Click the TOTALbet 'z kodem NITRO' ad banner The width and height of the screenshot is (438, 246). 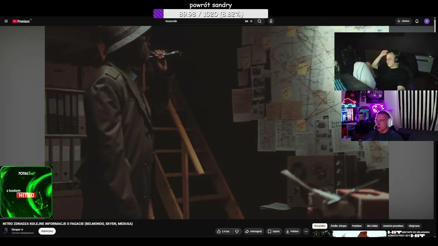point(26,192)
